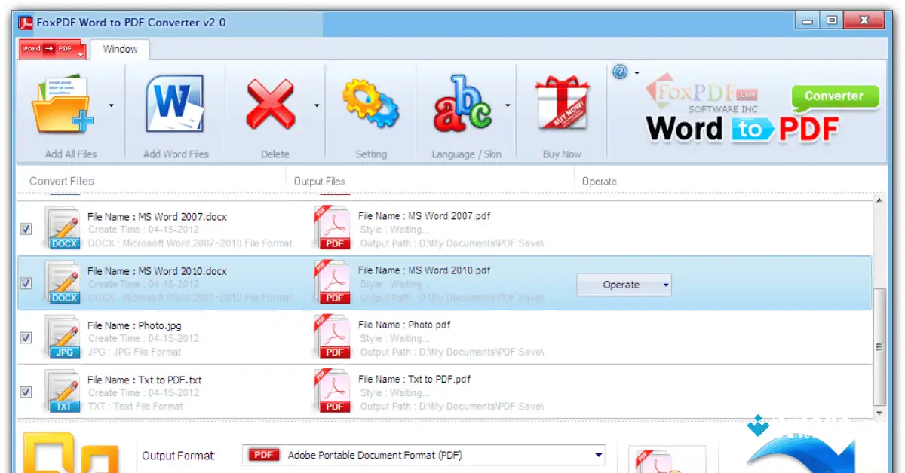Click the help question mark icon

[619, 72]
